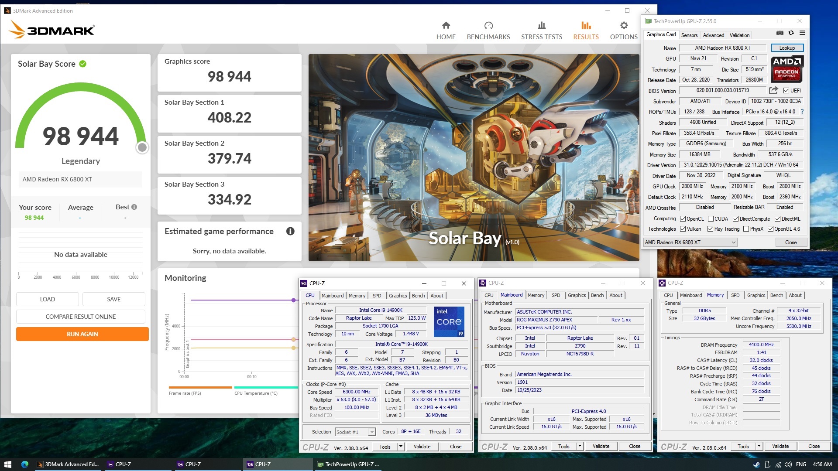The image size is (838, 471).
Task: Switch to the Sensors tab in GPU-Z
Action: [x=689, y=35]
